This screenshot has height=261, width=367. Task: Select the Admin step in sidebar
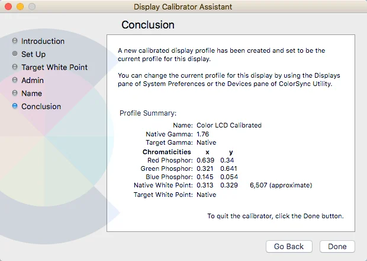(33, 81)
